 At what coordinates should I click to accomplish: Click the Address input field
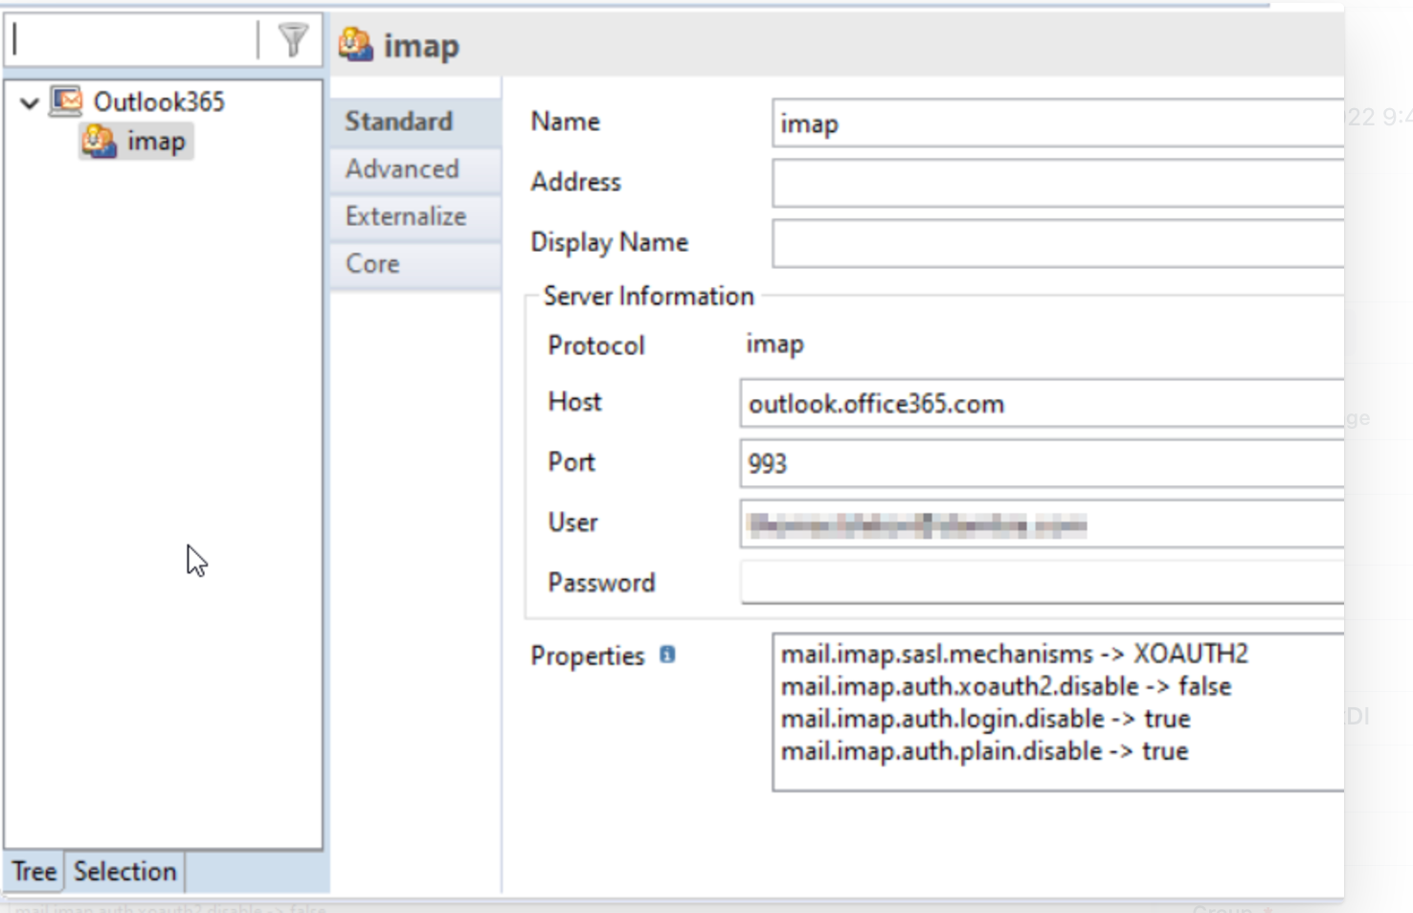click(x=1058, y=183)
